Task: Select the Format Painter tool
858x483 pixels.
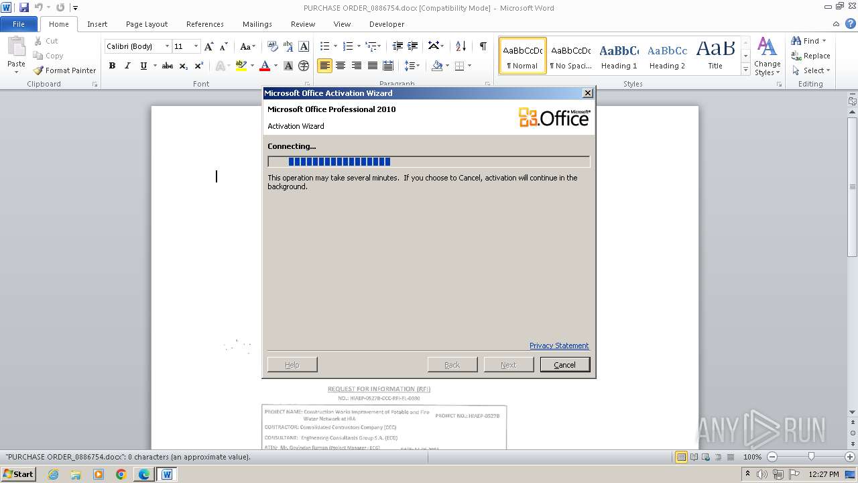Action: 65,70
